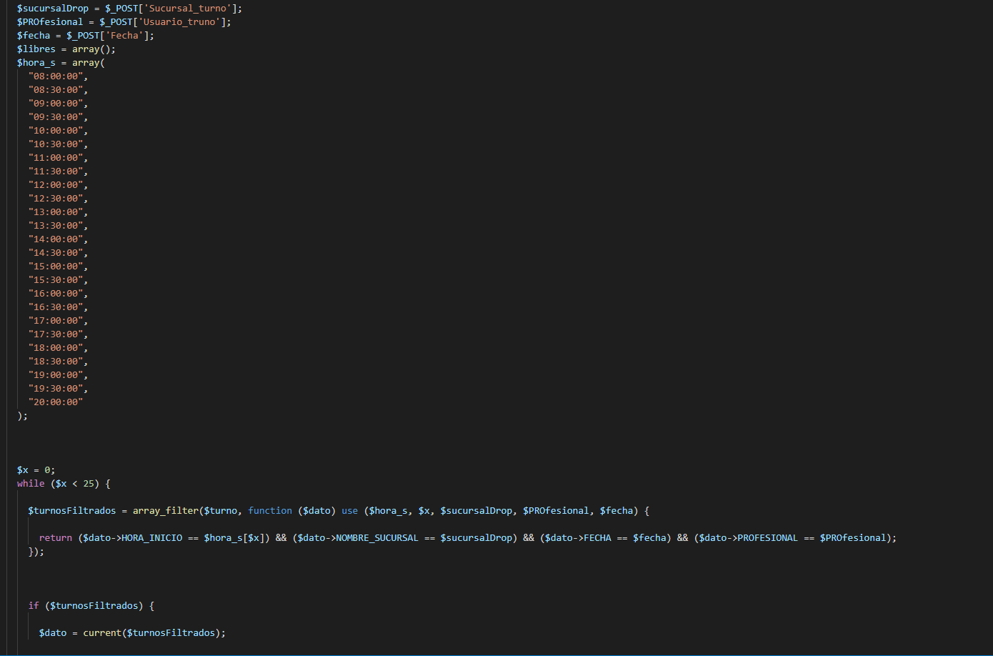993x656 pixels.
Task: Click the $turnosFiltrados assignment variable
Action: pos(72,511)
